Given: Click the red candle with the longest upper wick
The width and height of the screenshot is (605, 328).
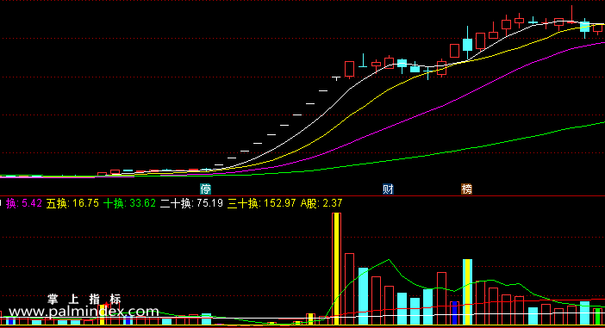Looking at the screenshot, I should pos(571,15).
